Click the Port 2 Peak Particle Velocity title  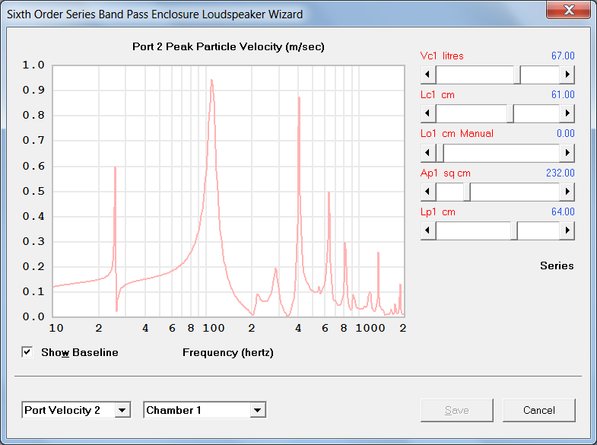coord(228,47)
